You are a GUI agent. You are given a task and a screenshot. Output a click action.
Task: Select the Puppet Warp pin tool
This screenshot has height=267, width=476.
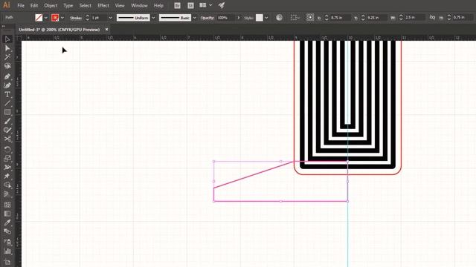coord(7,177)
